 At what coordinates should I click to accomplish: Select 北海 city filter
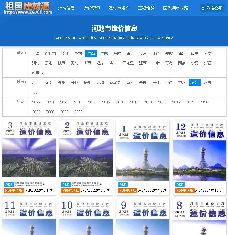[x=101, y=83]
